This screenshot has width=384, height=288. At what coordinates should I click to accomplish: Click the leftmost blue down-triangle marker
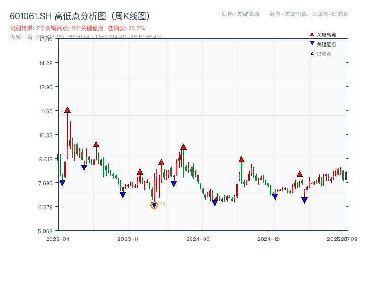(63, 182)
